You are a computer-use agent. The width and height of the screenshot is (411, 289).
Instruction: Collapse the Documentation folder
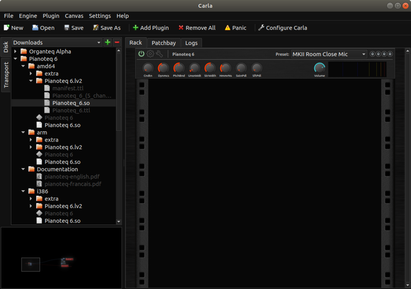click(x=23, y=169)
